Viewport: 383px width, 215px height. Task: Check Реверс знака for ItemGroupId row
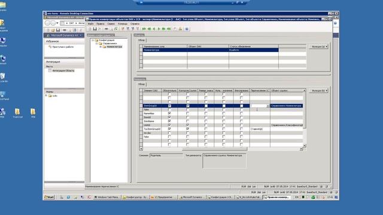[206, 106]
